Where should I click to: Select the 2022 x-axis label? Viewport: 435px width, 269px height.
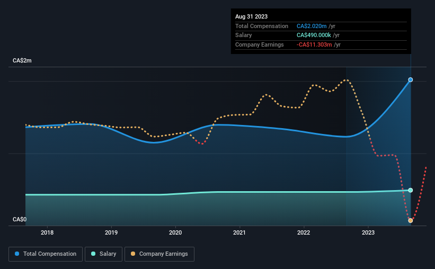pos(304,232)
